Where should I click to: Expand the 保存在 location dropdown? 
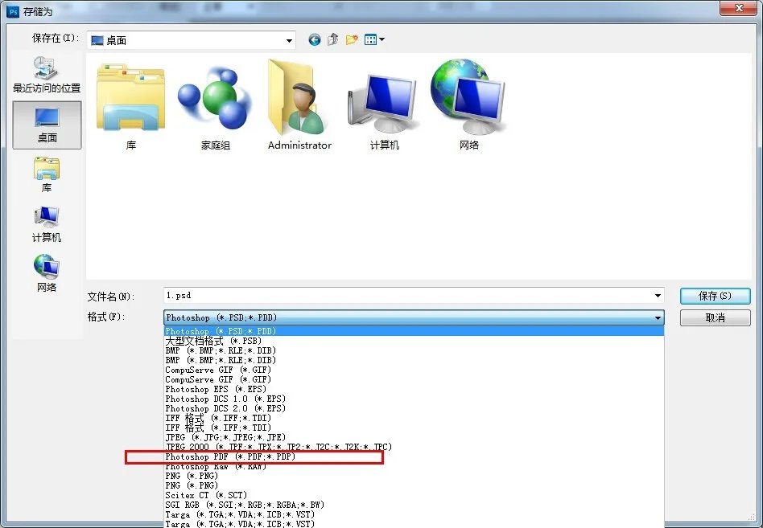289,40
